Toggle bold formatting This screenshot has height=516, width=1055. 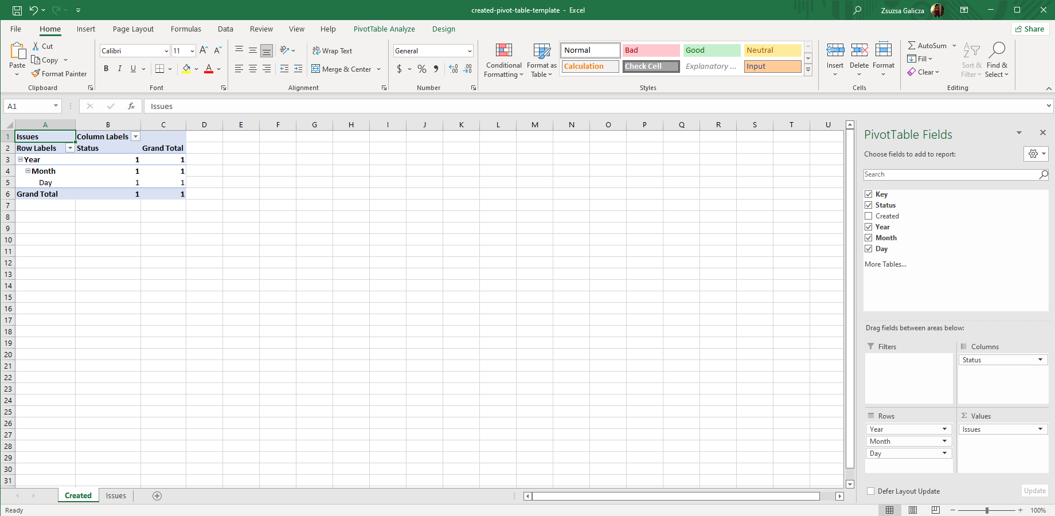106,69
